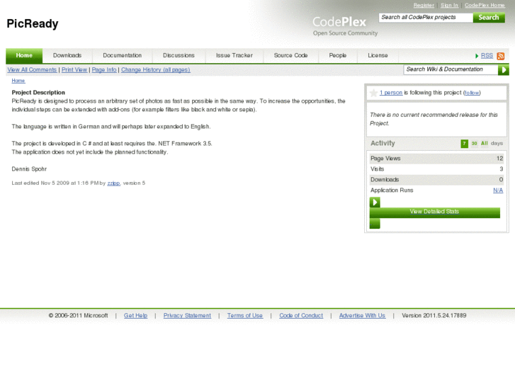Open View All Comments link
Viewport: 515px width, 386px height.
pos(32,70)
